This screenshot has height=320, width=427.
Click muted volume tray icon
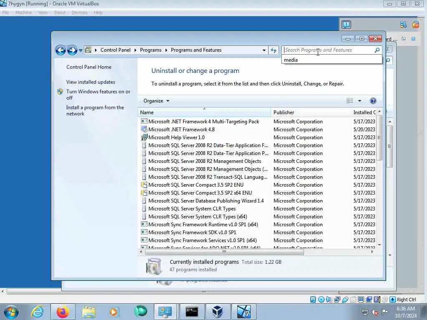point(375,312)
